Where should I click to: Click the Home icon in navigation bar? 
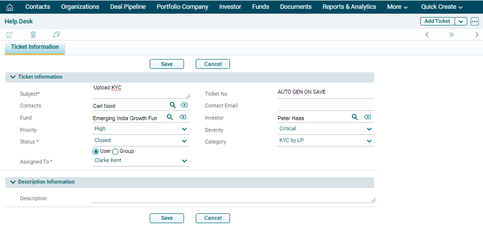[10, 7]
